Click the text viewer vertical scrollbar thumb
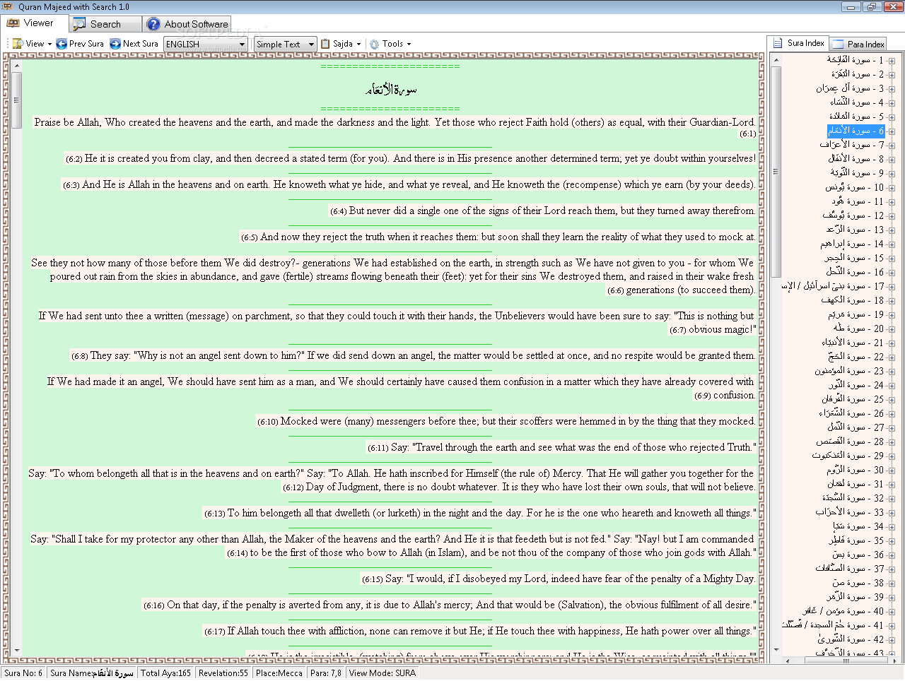 tap(17, 99)
